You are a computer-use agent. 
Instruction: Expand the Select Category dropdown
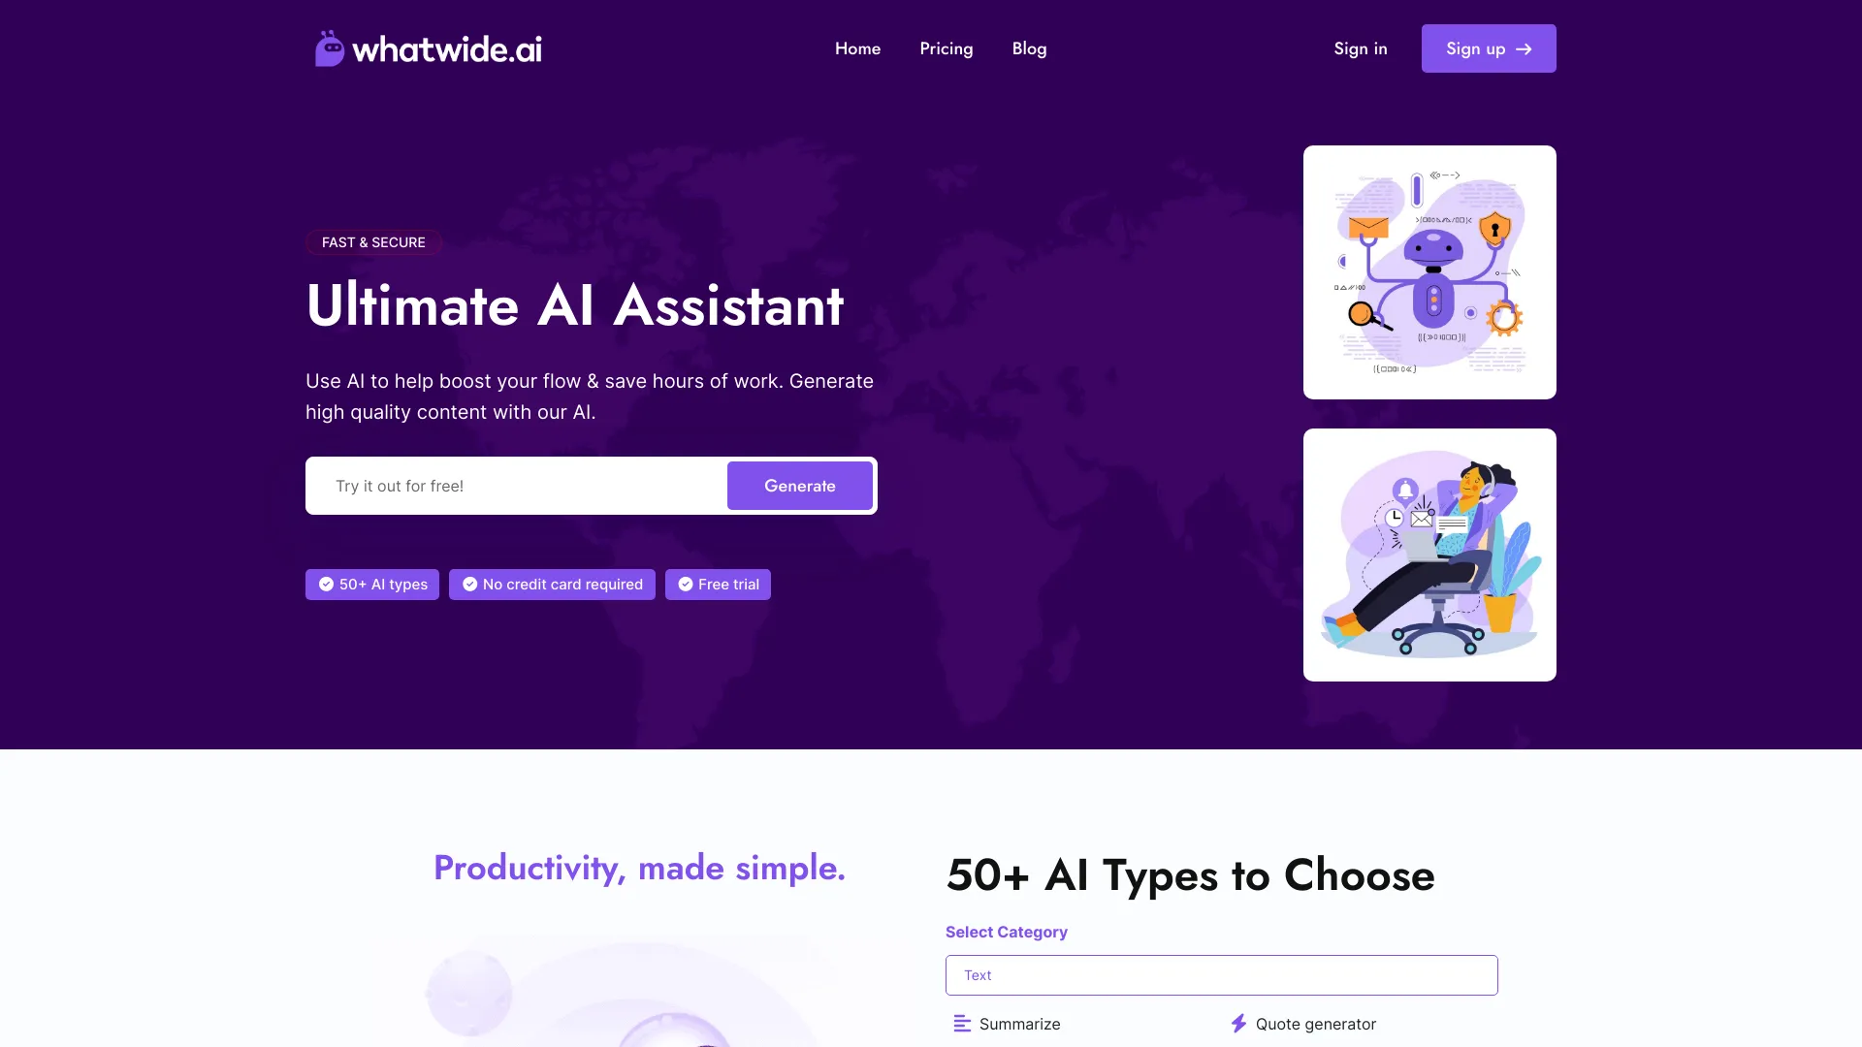pyautogui.click(x=1221, y=974)
